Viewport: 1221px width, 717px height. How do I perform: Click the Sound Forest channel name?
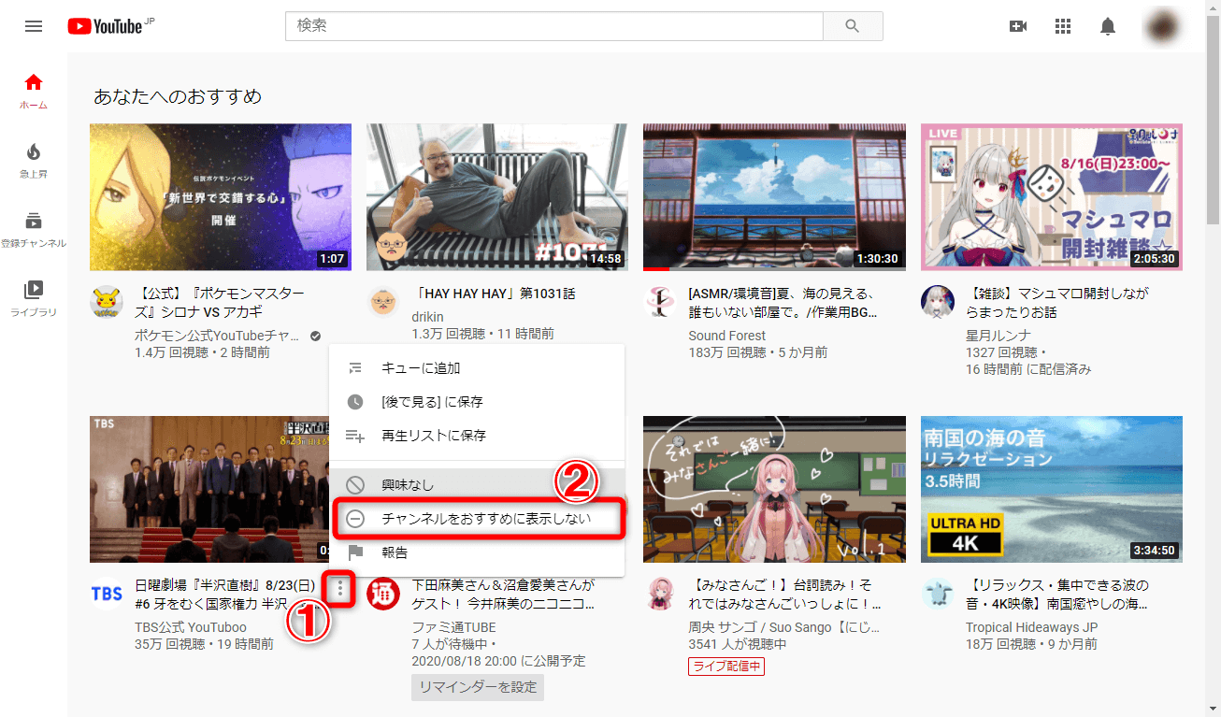pos(726,336)
